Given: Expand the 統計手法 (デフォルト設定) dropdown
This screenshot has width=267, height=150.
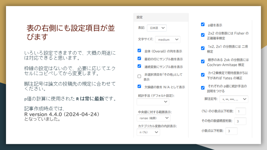Looking at the screenshot, I should [153, 102].
